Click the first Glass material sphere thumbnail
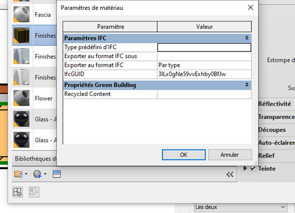The width and height of the screenshot is (295, 213). coord(22,119)
